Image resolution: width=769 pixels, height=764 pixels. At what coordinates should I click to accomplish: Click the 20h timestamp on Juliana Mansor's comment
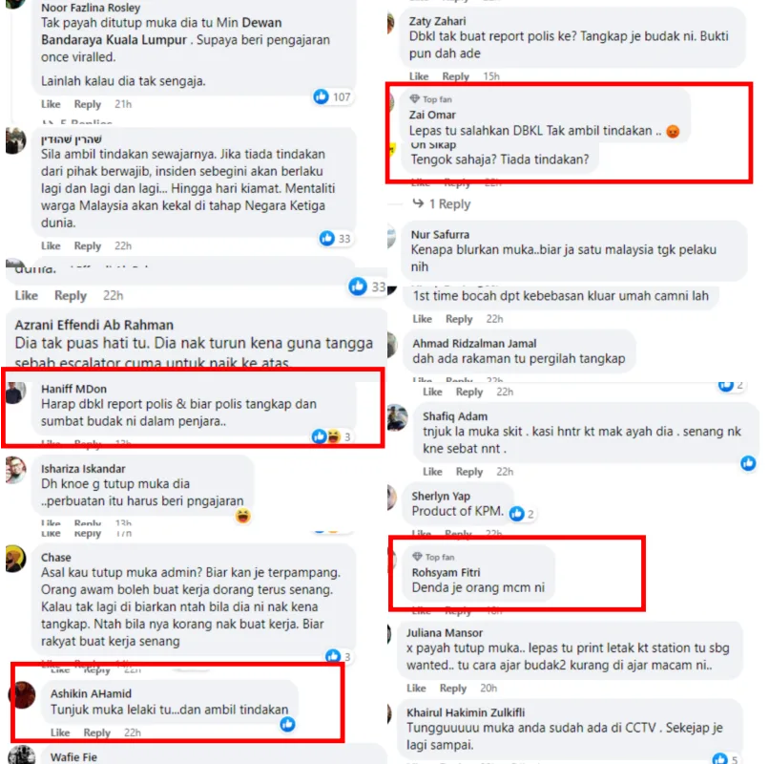pyautogui.click(x=488, y=688)
